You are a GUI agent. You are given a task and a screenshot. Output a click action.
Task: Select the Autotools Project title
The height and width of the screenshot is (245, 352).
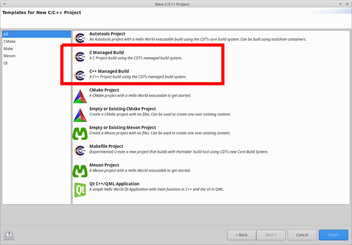click(107, 34)
